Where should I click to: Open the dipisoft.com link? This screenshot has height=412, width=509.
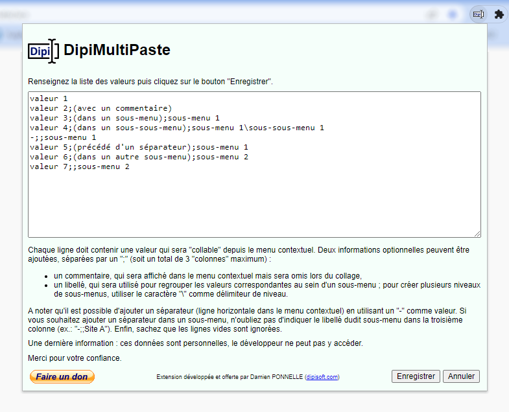coord(322,377)
